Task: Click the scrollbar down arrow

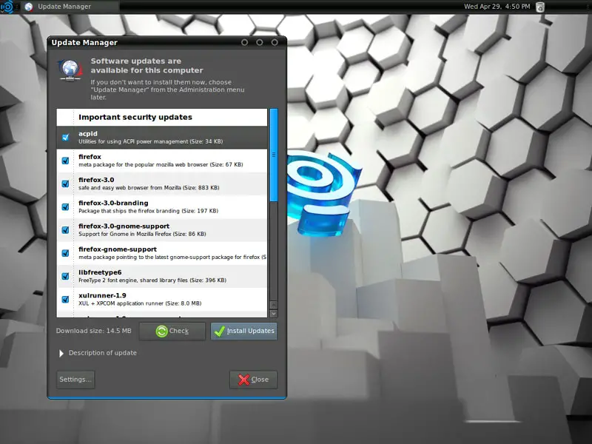Action: 274,313
